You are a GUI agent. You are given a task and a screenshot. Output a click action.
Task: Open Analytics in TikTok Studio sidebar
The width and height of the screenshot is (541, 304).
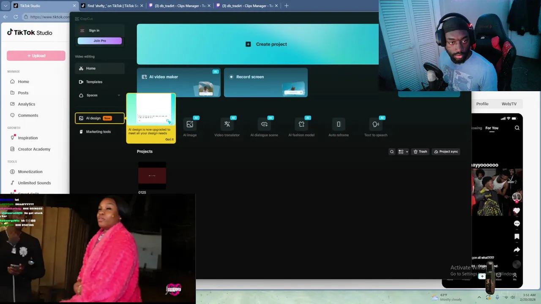coord(26,104)
